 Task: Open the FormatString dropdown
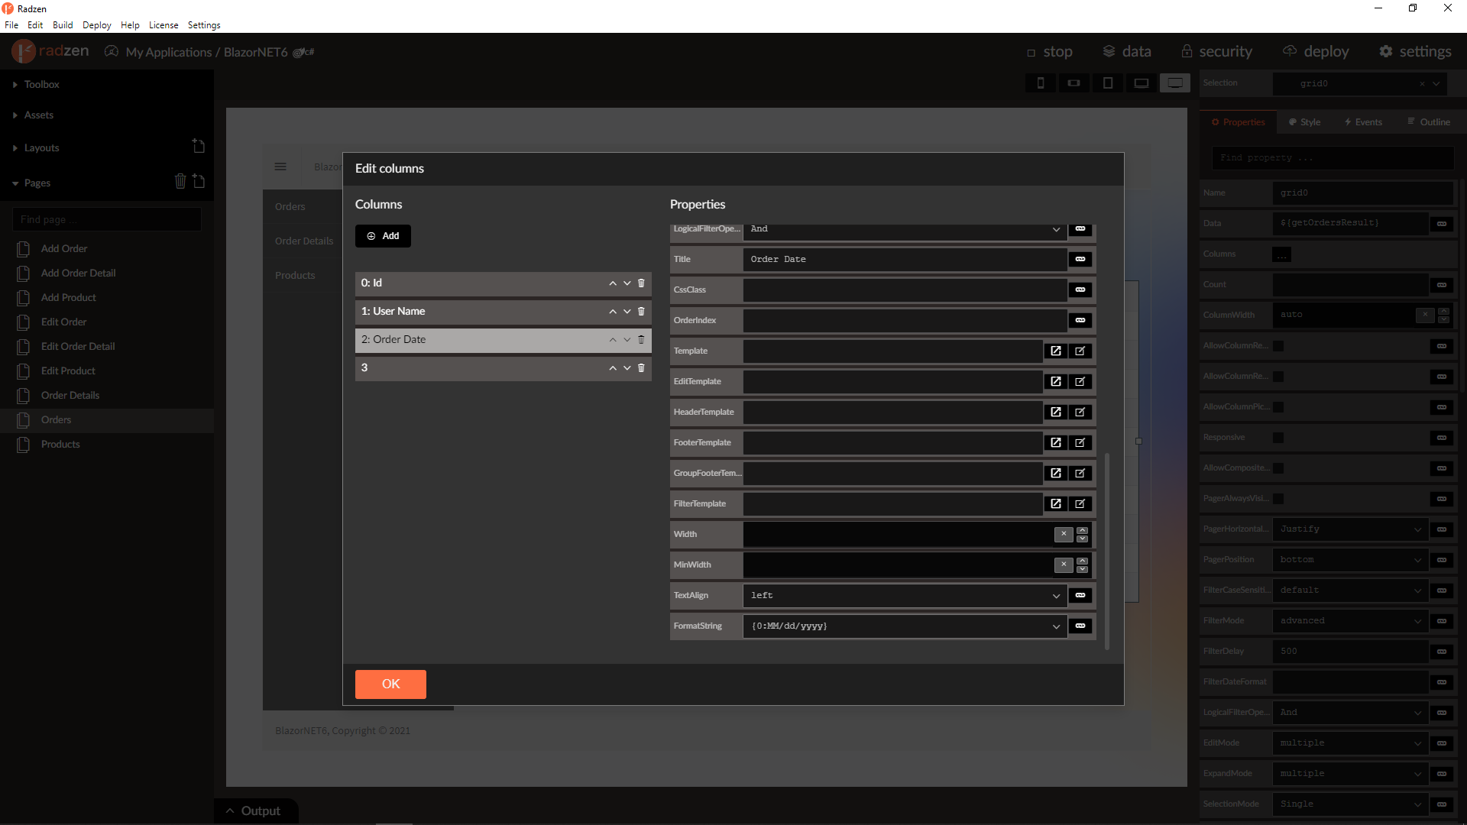coord(1056,626)
